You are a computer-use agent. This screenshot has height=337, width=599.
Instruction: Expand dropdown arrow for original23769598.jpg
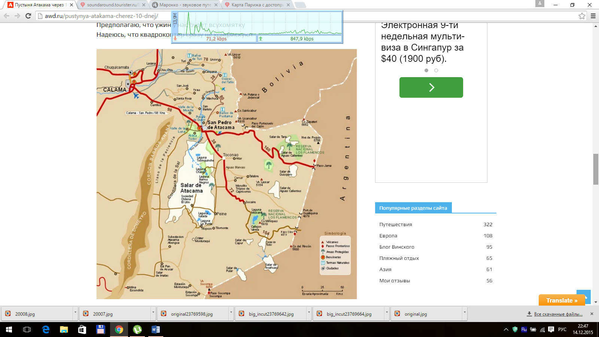(x=231, y=314)
